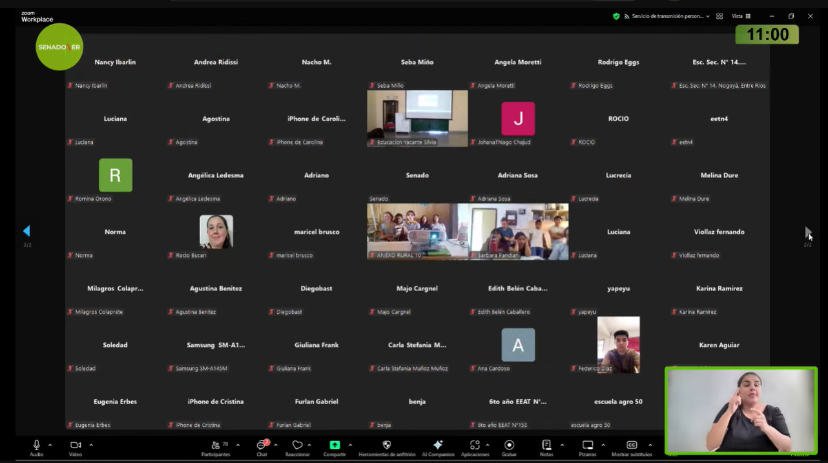The width and height of the screenshot is (828, 463).
Task: Toggle Mostrar subtítulos captions
Action: (632, 445)
